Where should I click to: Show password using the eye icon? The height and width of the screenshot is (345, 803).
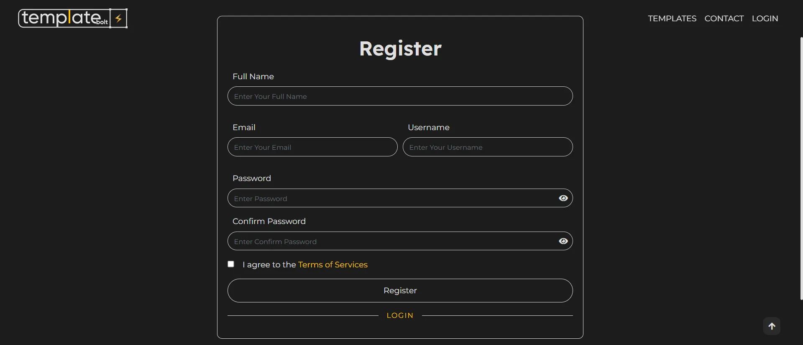[563, 198]
